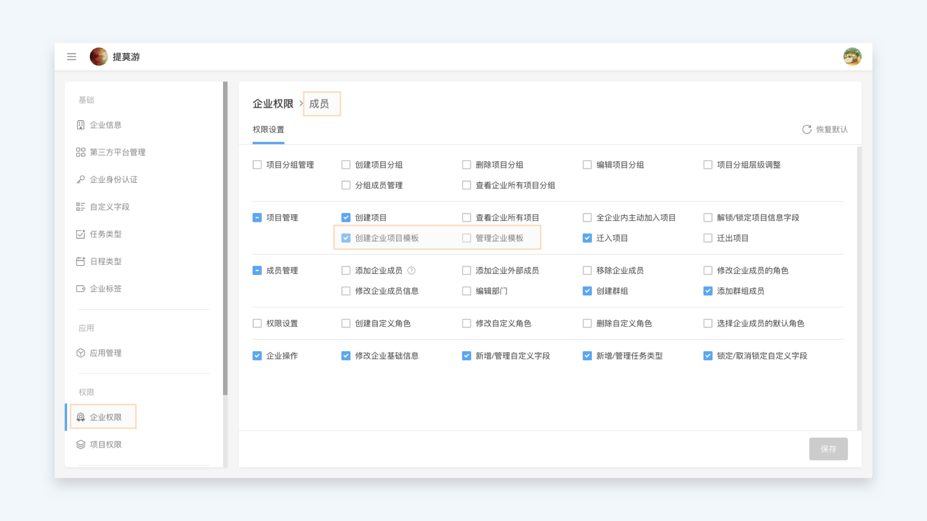
Task: Enable the 选择企业成员的默认角色 checkbox
Action: pos(708,323)
